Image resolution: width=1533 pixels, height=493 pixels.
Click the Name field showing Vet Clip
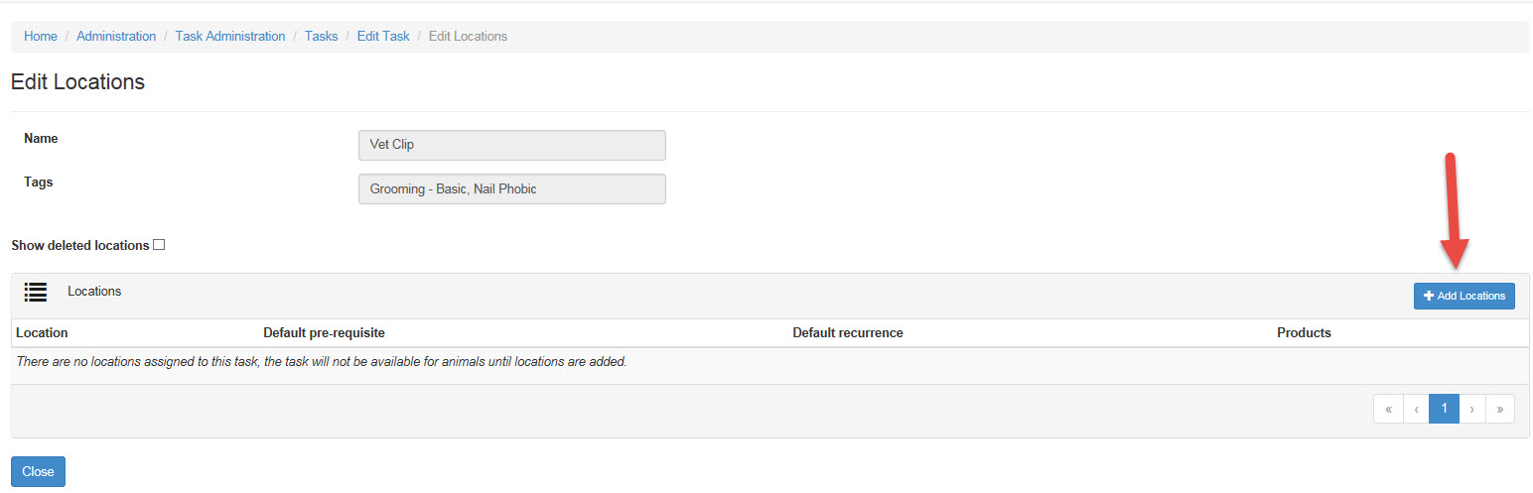[511, 145]
